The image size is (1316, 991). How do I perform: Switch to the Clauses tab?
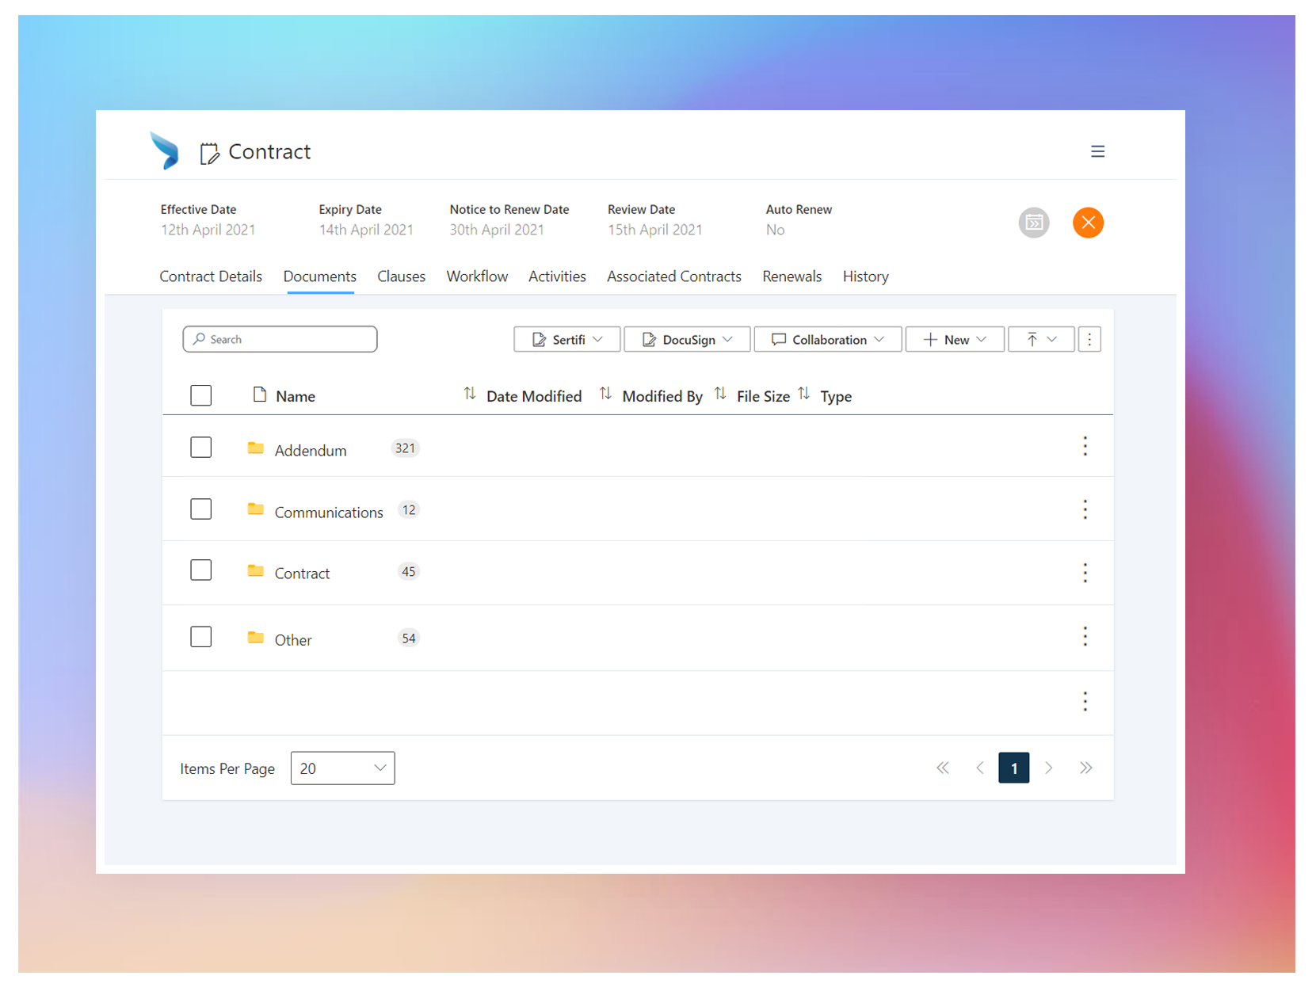pos(401,276)
